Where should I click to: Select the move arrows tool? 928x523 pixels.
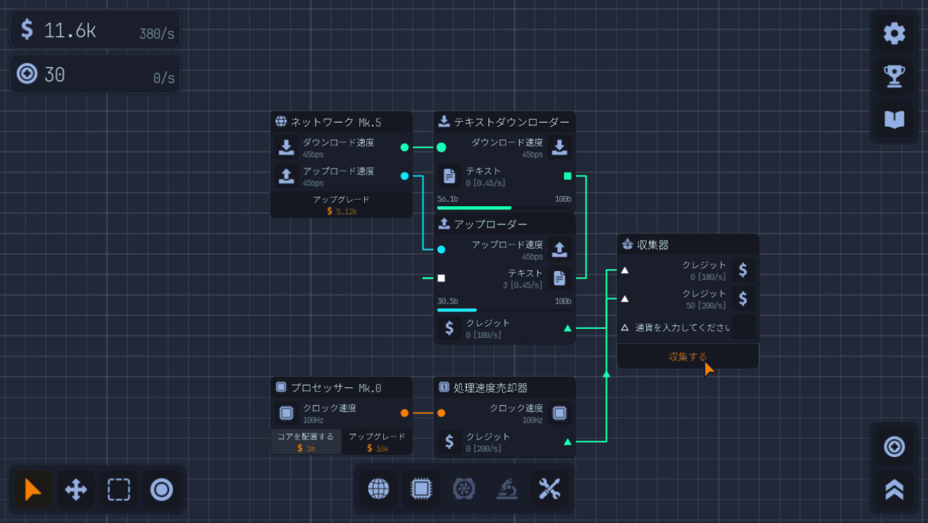(76, 490)
